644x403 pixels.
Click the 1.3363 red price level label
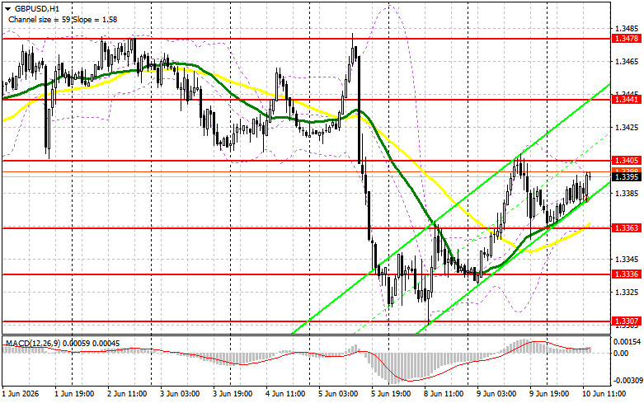(x=627, y=227)
